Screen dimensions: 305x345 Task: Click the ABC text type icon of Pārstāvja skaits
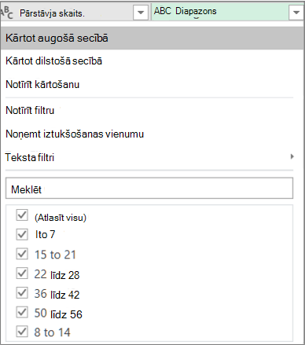pyautogui.click(x=6, y=13)
